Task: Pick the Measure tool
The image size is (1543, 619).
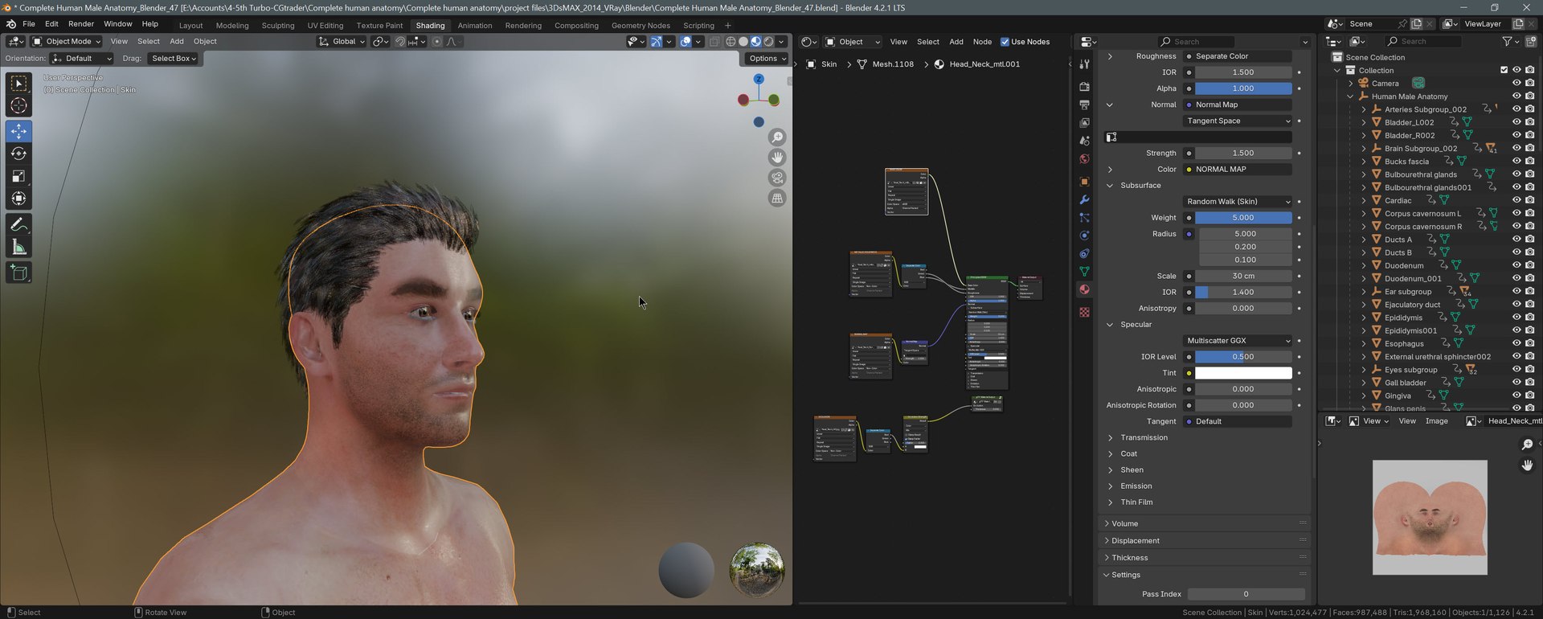Action: click(18, 248)
